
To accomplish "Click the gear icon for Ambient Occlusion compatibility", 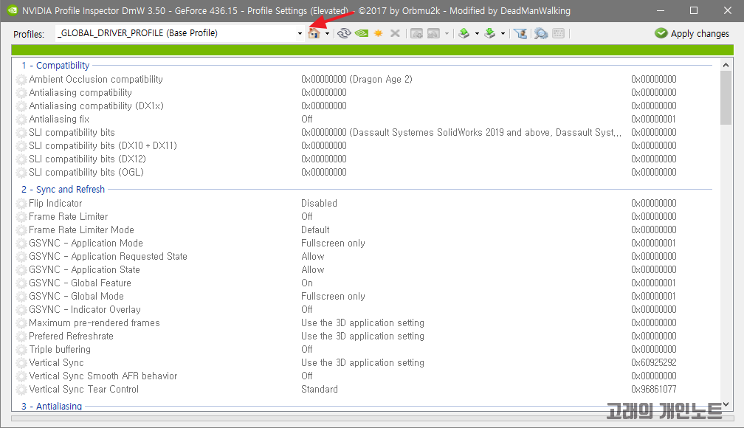I will click(x=21, y=80).
